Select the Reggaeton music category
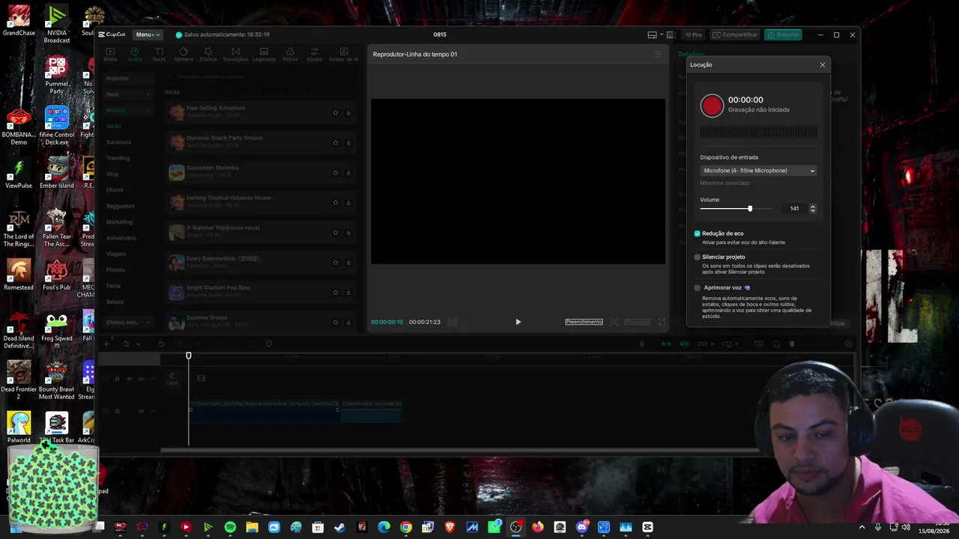This screenshot has width=959, height=539. click(120, 206)
